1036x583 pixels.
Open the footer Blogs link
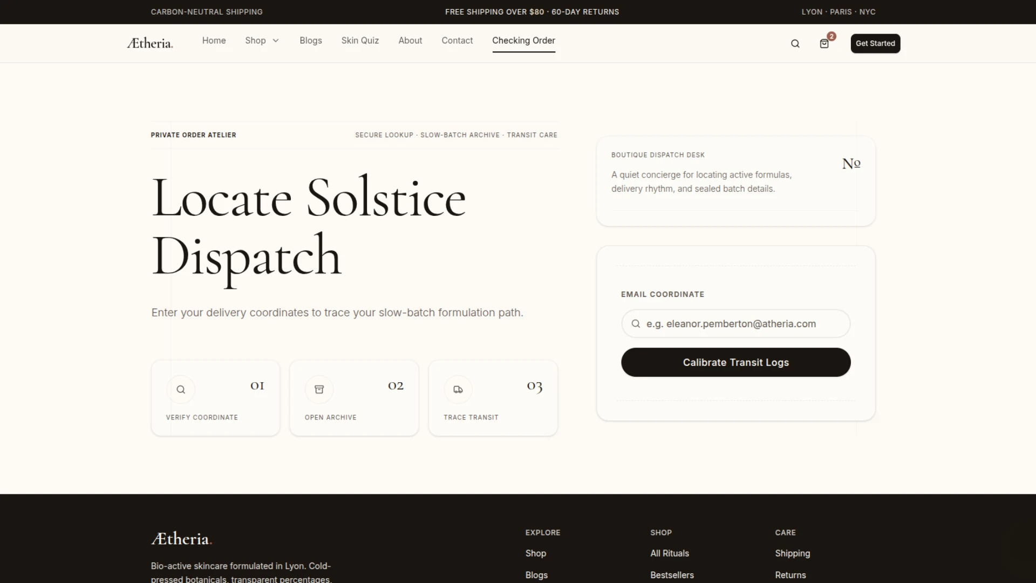[536, 575]
